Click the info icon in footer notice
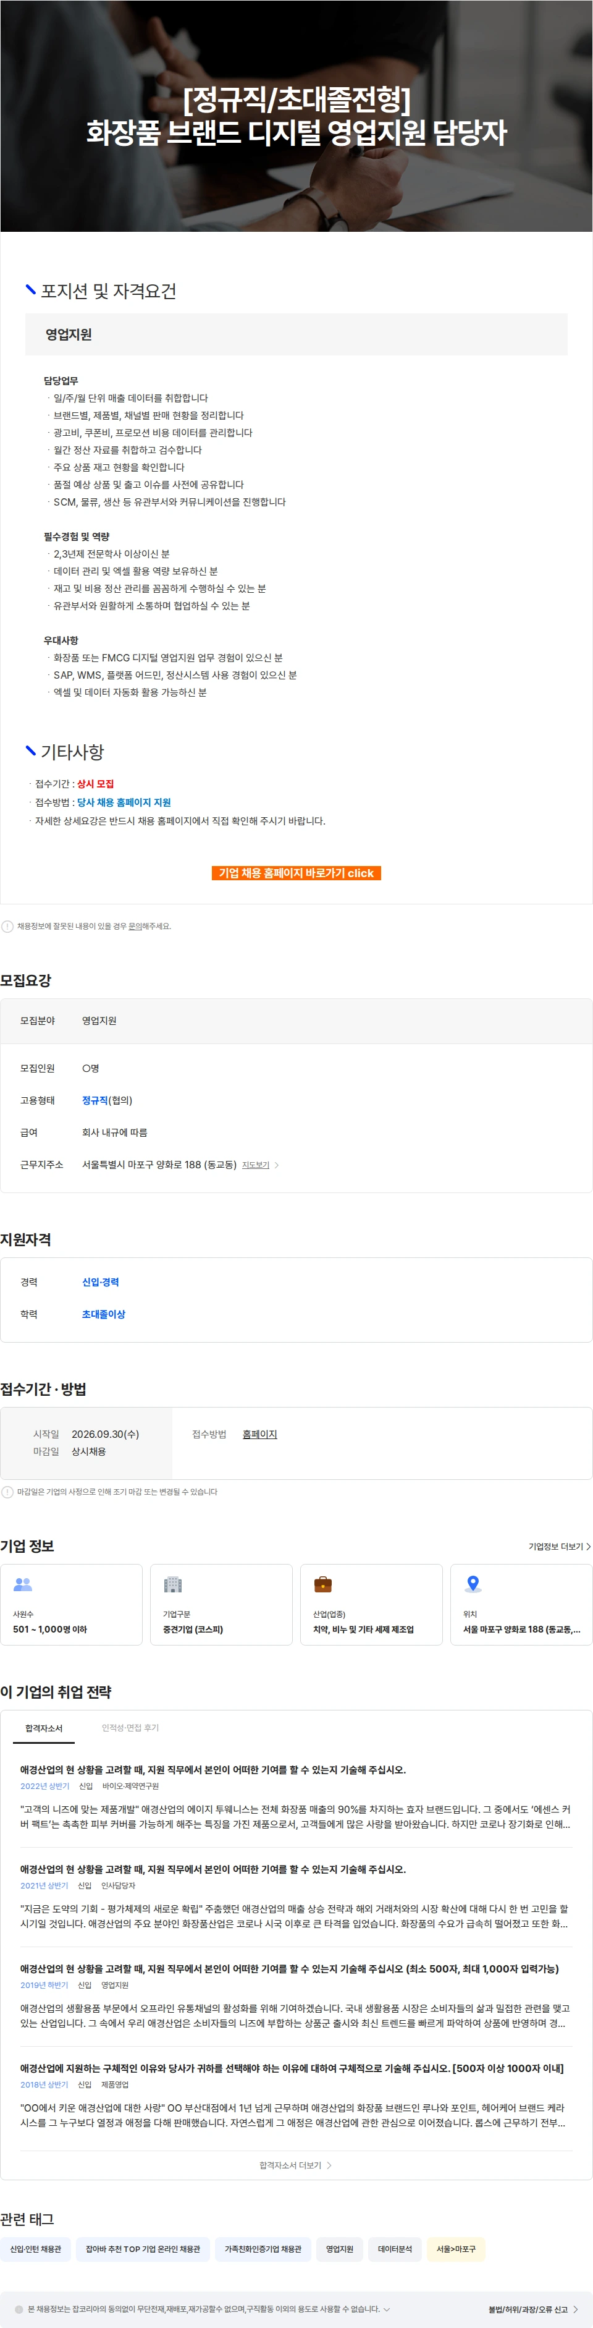 [18, 2309]
